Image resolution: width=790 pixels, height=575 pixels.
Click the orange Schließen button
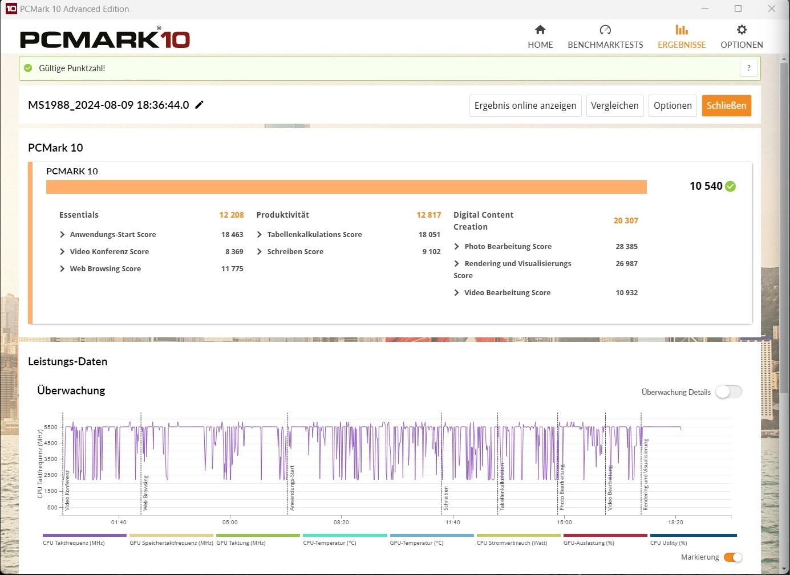(x=727, y=105)
